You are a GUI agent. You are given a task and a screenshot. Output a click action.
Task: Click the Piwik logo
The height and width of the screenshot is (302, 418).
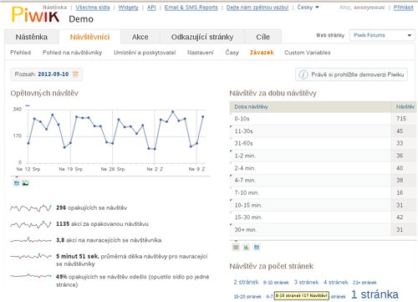coord(35,14)
